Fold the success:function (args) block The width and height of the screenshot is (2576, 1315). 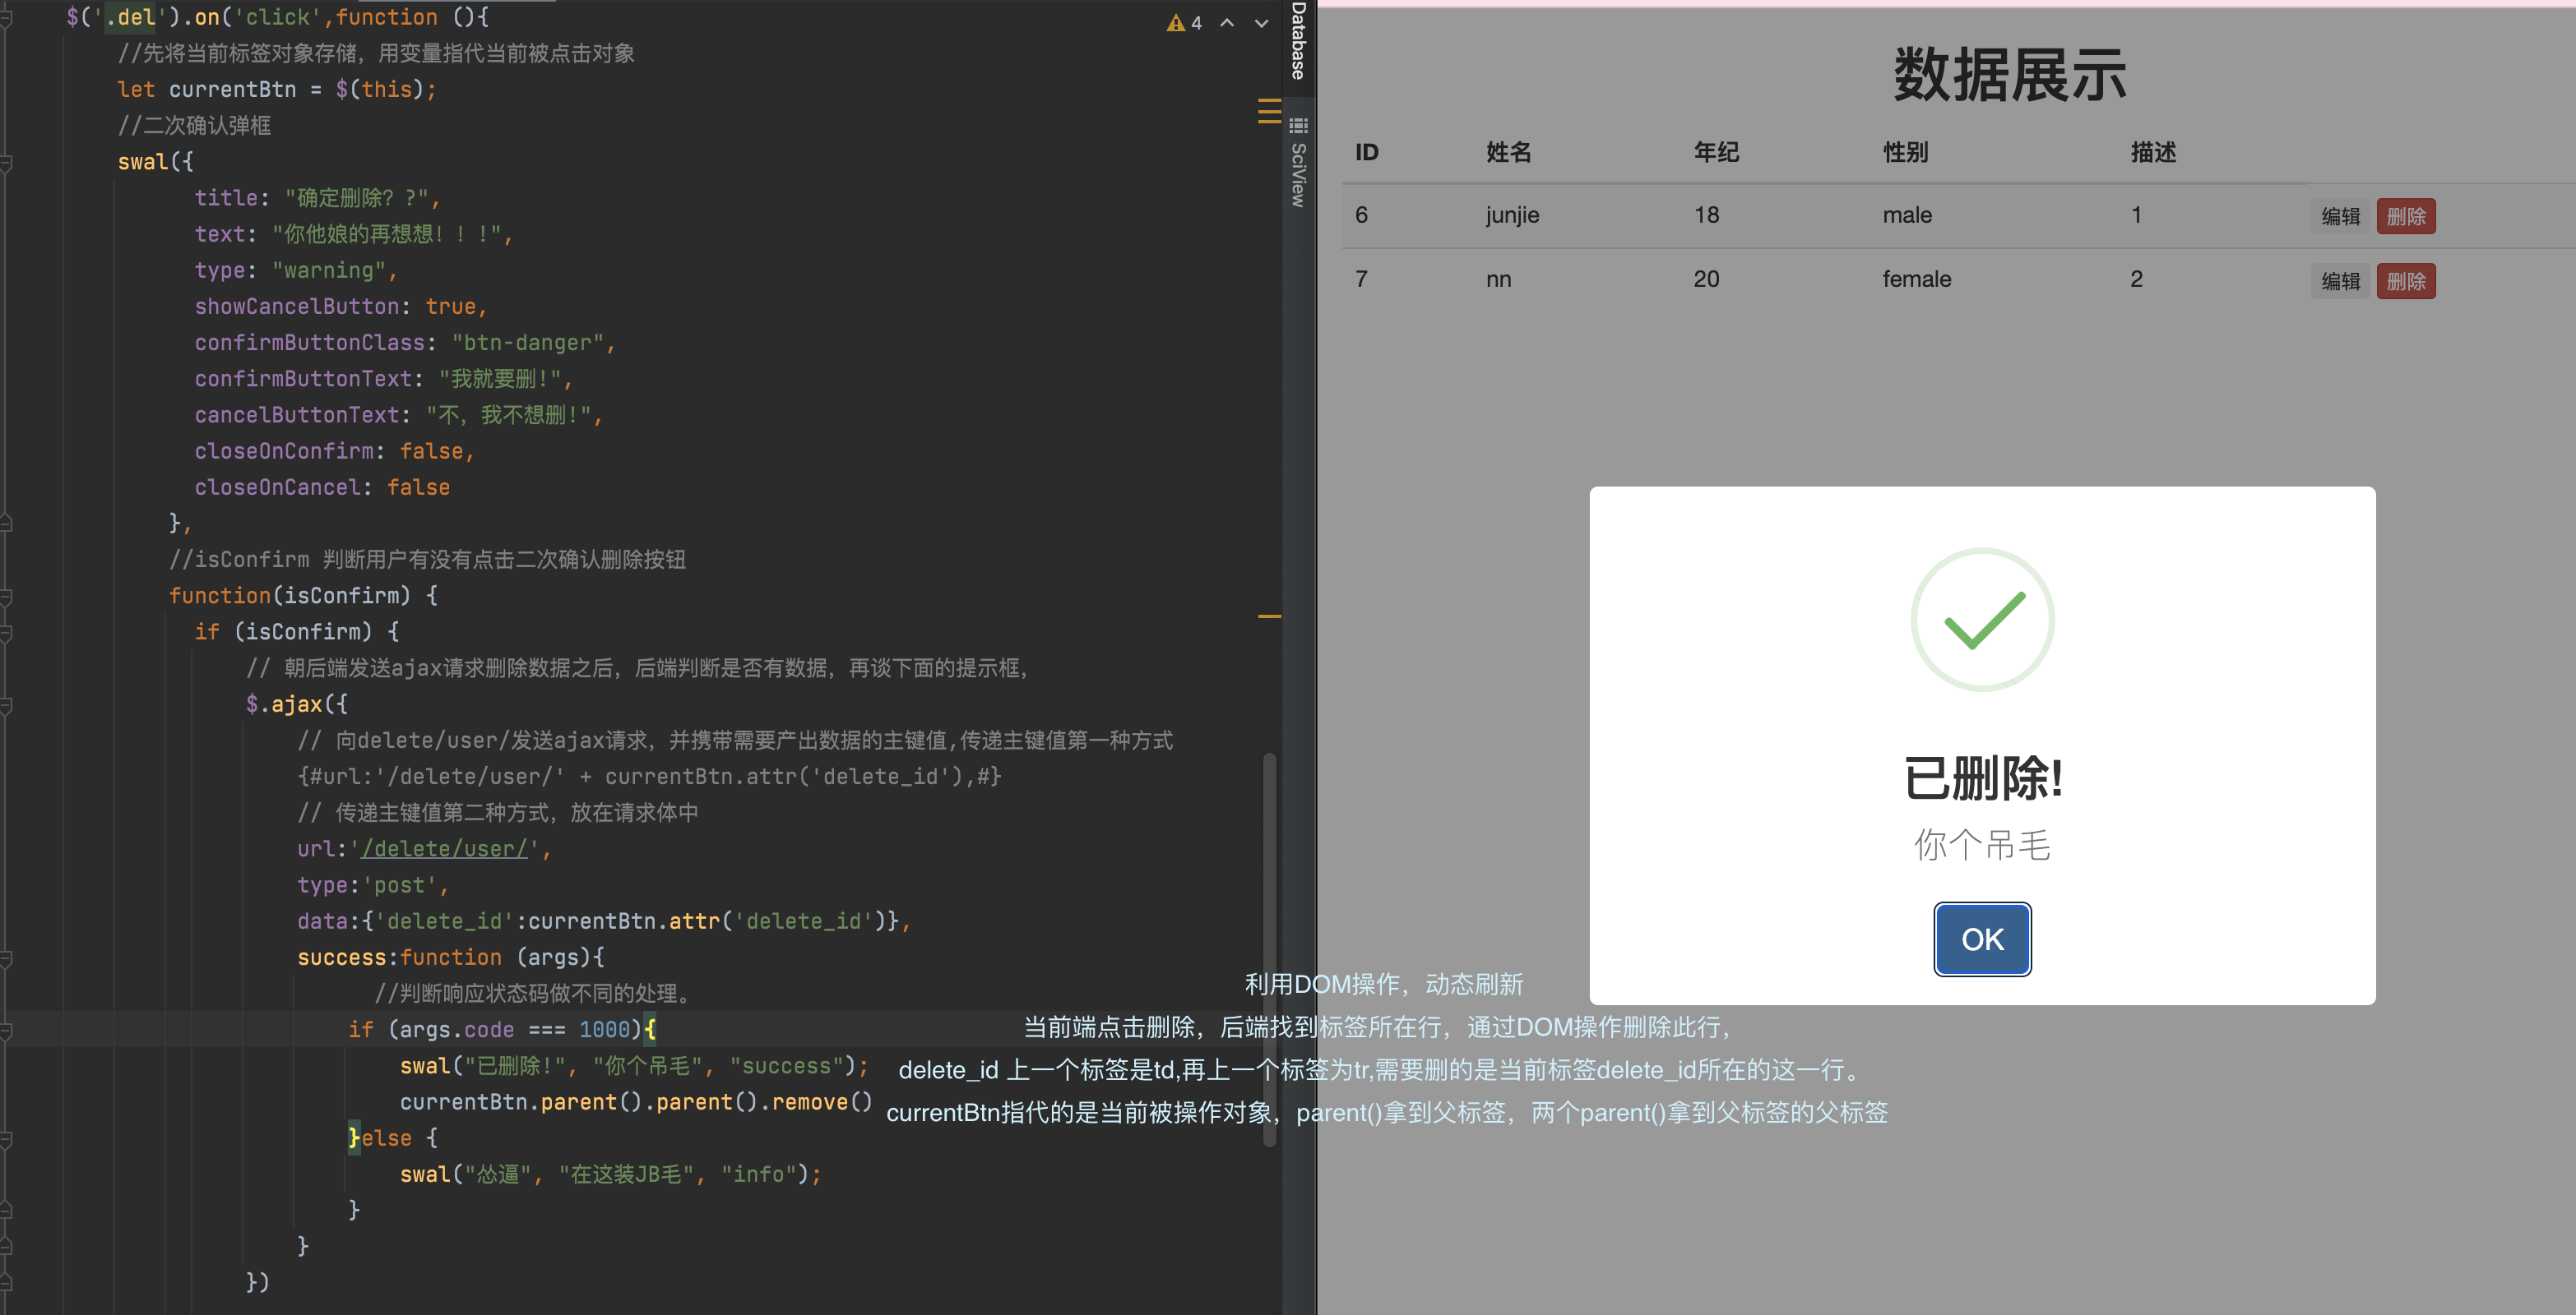point(7,957)
